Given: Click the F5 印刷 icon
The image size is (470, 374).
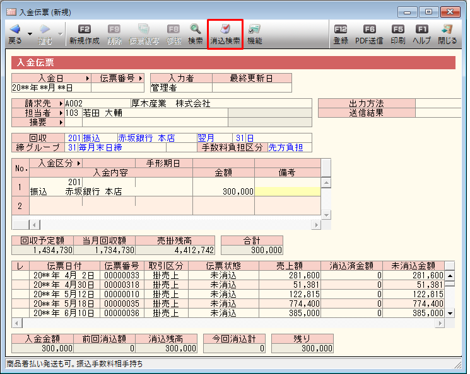Looking at the screenshot, I should (x=398, y=30).
